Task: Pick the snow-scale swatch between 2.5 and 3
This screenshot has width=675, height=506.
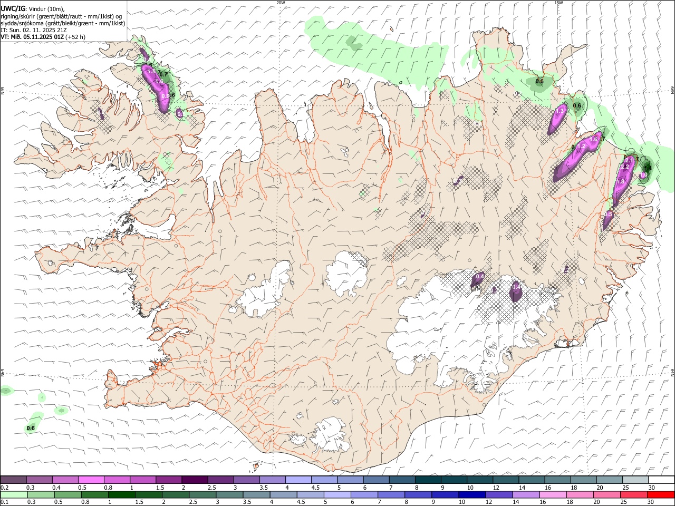Action: 221,480
